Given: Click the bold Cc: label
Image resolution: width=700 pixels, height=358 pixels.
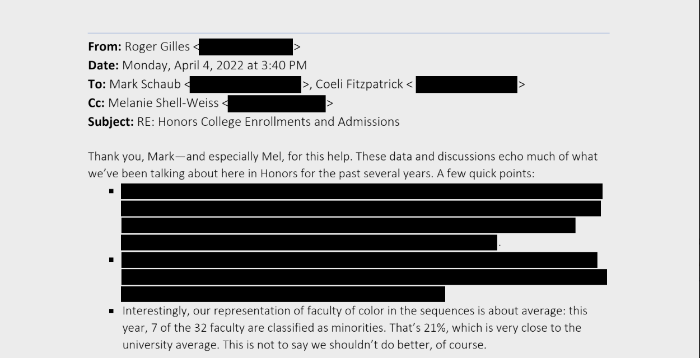Looking at the screenshot, I should point(97,103).
